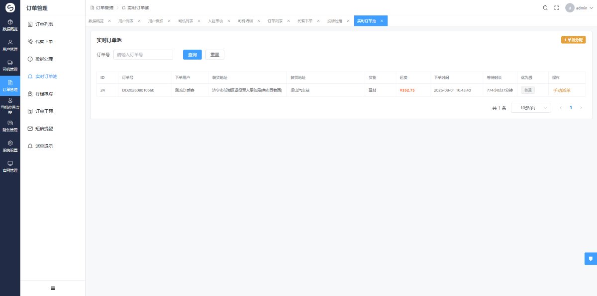Toggle fullscreen mode icon in header
The image size is (597, 296).
557,7
